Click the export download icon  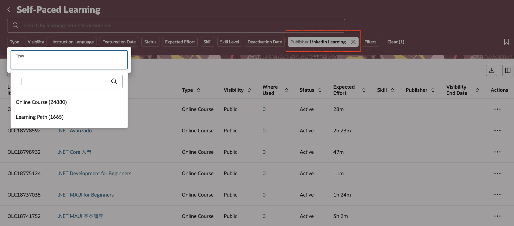point(492,70)
